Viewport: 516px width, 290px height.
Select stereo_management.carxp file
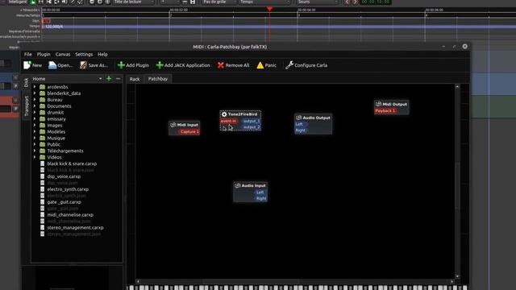point(75,227)
